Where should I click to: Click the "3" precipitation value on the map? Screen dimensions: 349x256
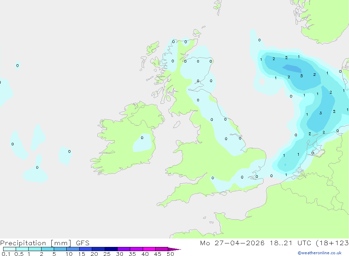[x=320, y=113]
